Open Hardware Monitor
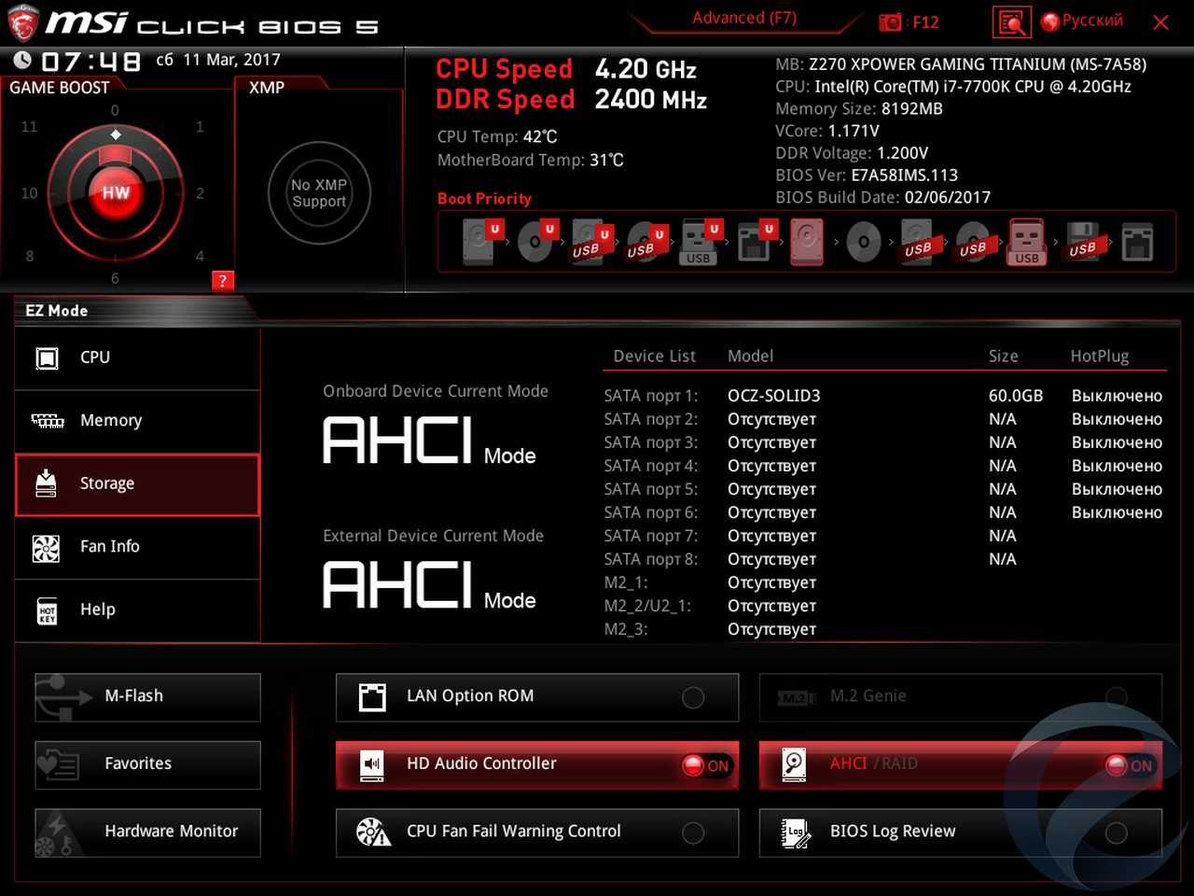This screenshot has height=896, width=1194. 147,832
